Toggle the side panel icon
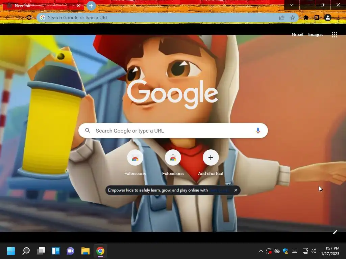The width and height of the screenshot is (346, 259). pyautogui.click(x=317, y=18)
